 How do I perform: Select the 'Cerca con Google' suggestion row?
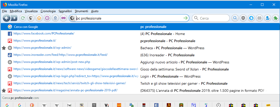[x=76, y=27]
